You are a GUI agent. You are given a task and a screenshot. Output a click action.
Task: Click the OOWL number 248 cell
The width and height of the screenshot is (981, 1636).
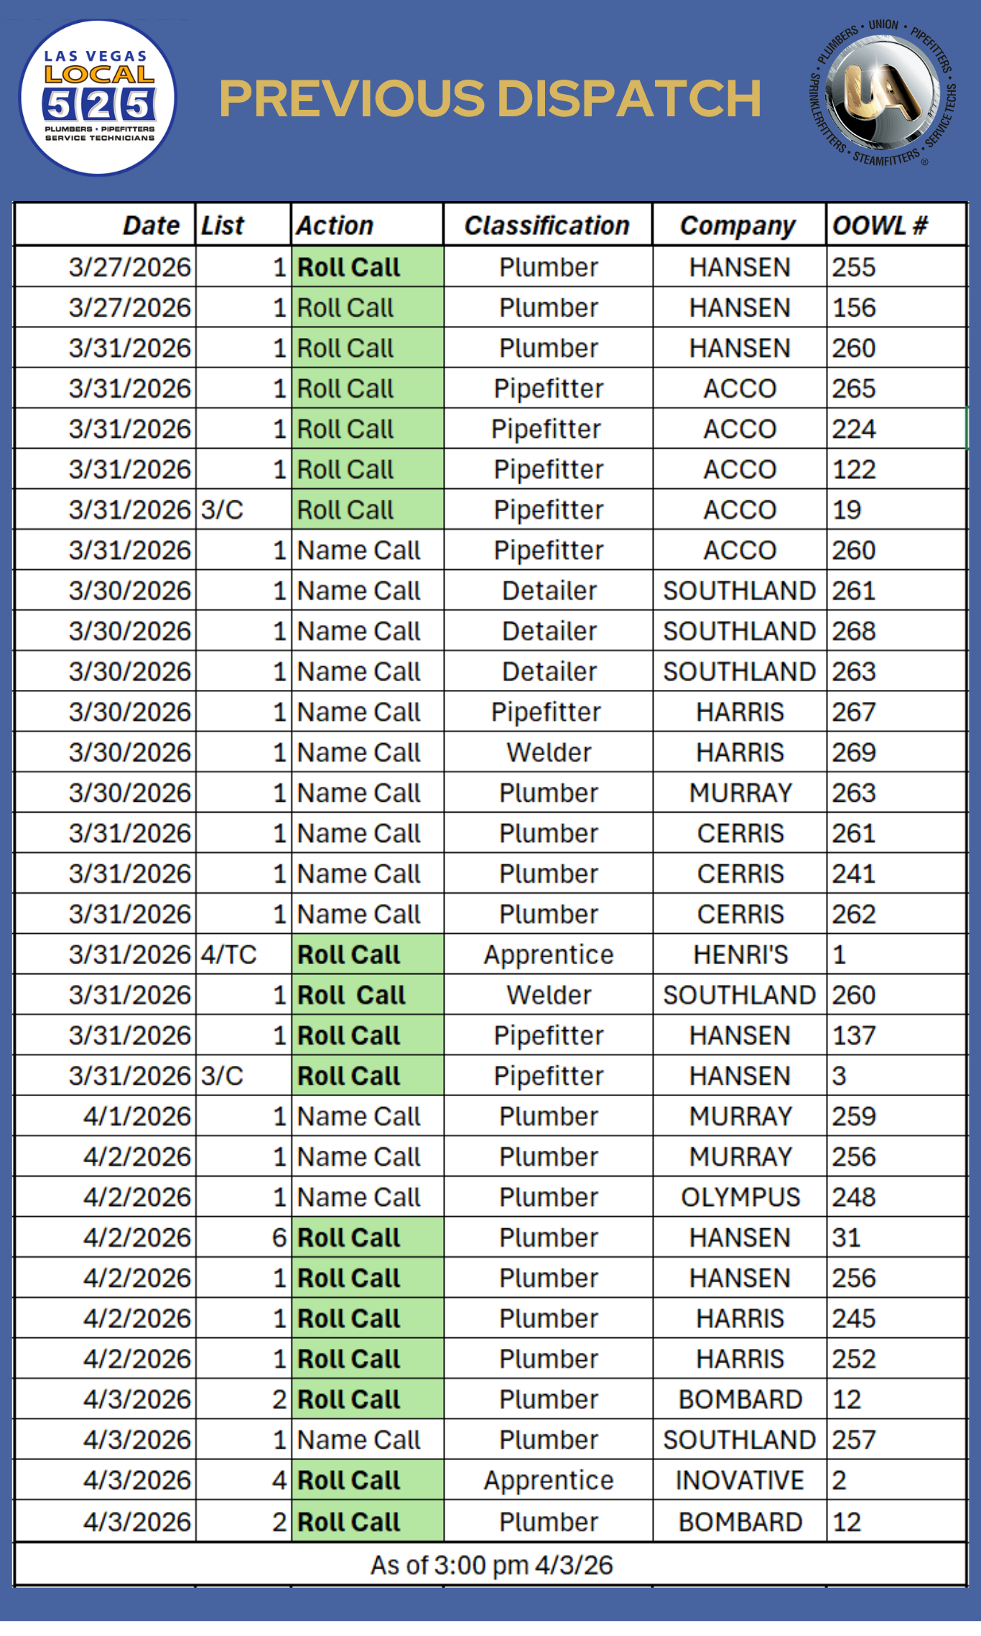point(854,1197)
